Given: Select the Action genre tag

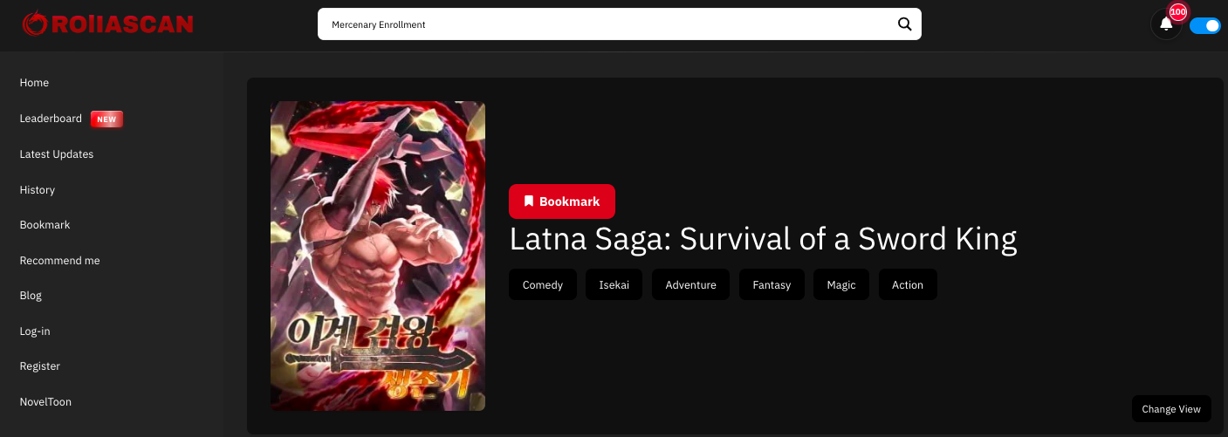Looking at the screenshot, I should click(x=908, y=285).
